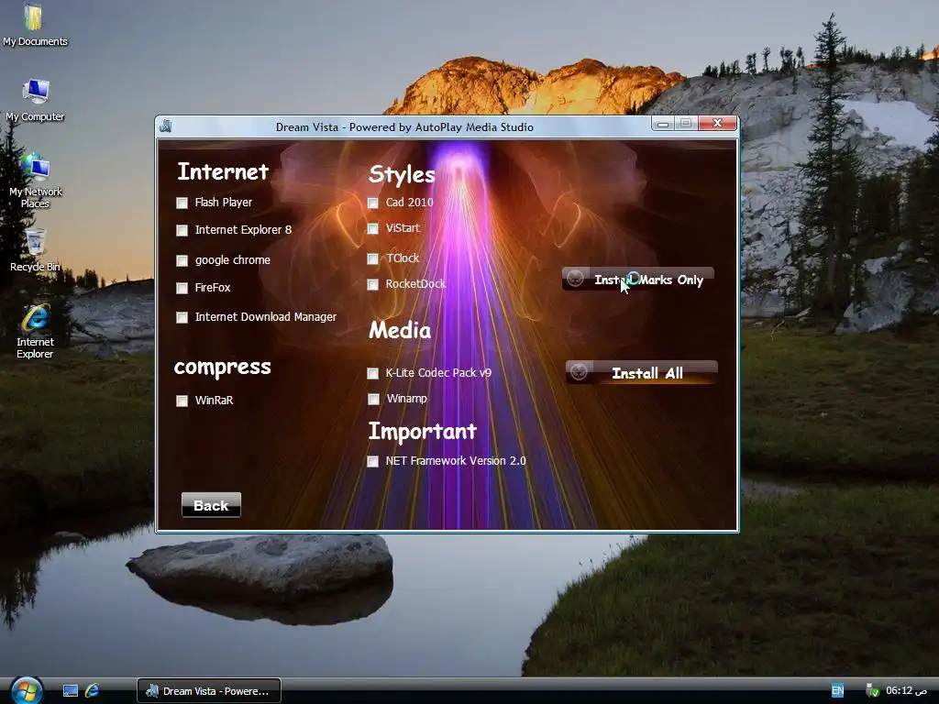Click Show Desktop quick launch icon
939x704 pixels.
(71, 691)
